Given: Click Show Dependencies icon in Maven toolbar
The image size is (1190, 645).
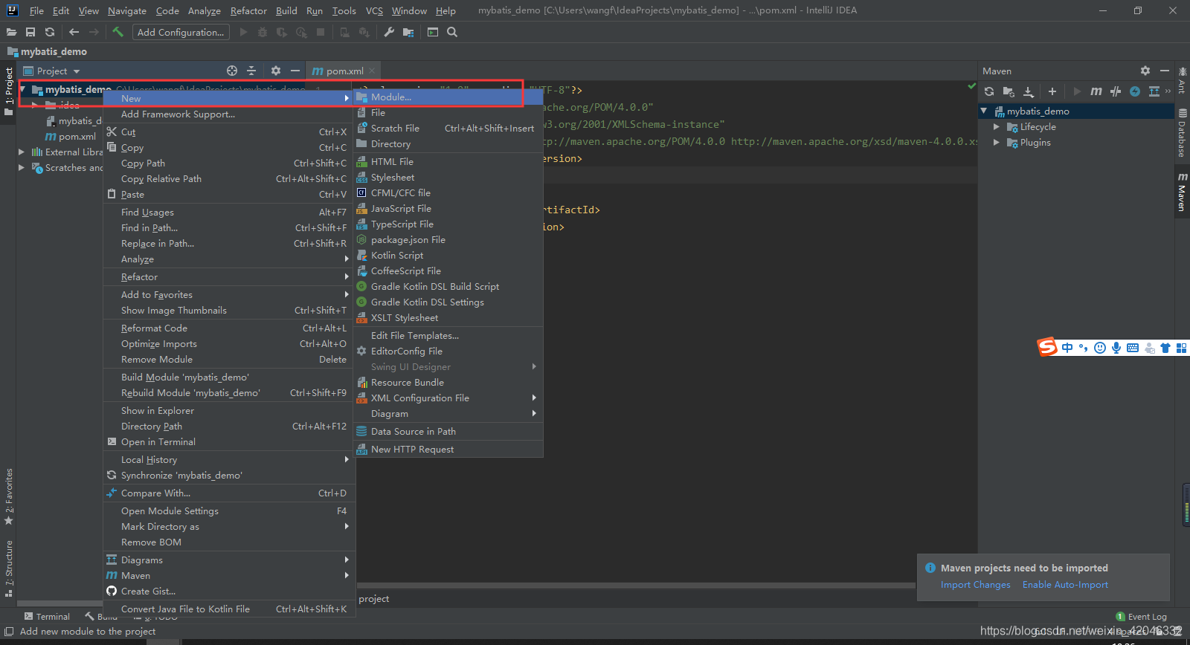Looking at the screenshot, I should [1154, 91].
